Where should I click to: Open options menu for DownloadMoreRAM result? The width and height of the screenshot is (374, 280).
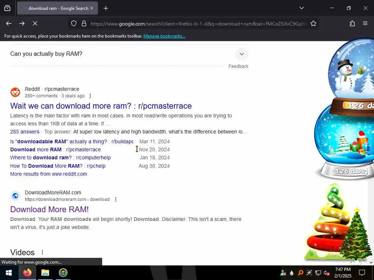point(116,199)
